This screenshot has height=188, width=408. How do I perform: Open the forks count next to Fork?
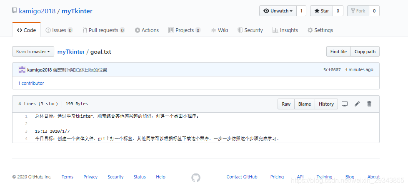(x=374, y=11)
